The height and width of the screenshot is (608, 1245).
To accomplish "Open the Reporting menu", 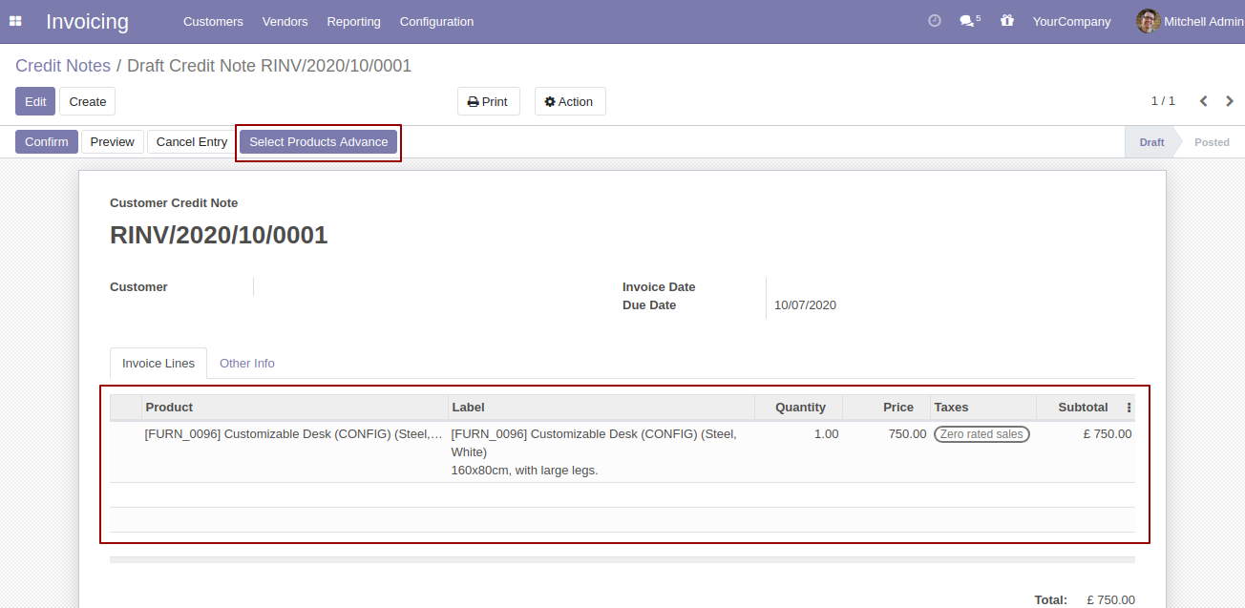I will (353, 21).
